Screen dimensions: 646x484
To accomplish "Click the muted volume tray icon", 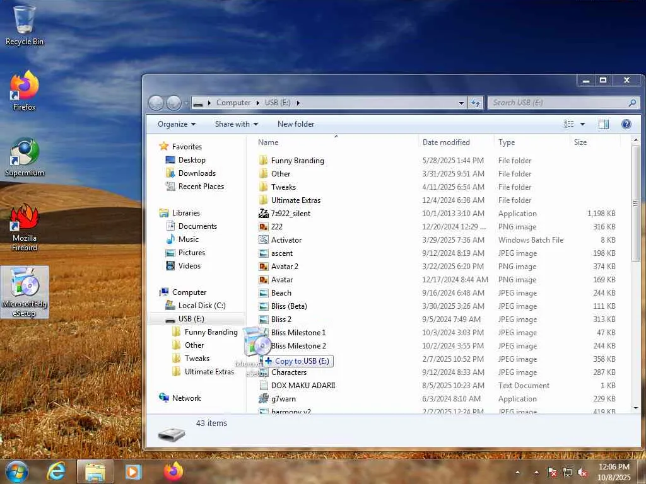I will click(x=582, y=473).
